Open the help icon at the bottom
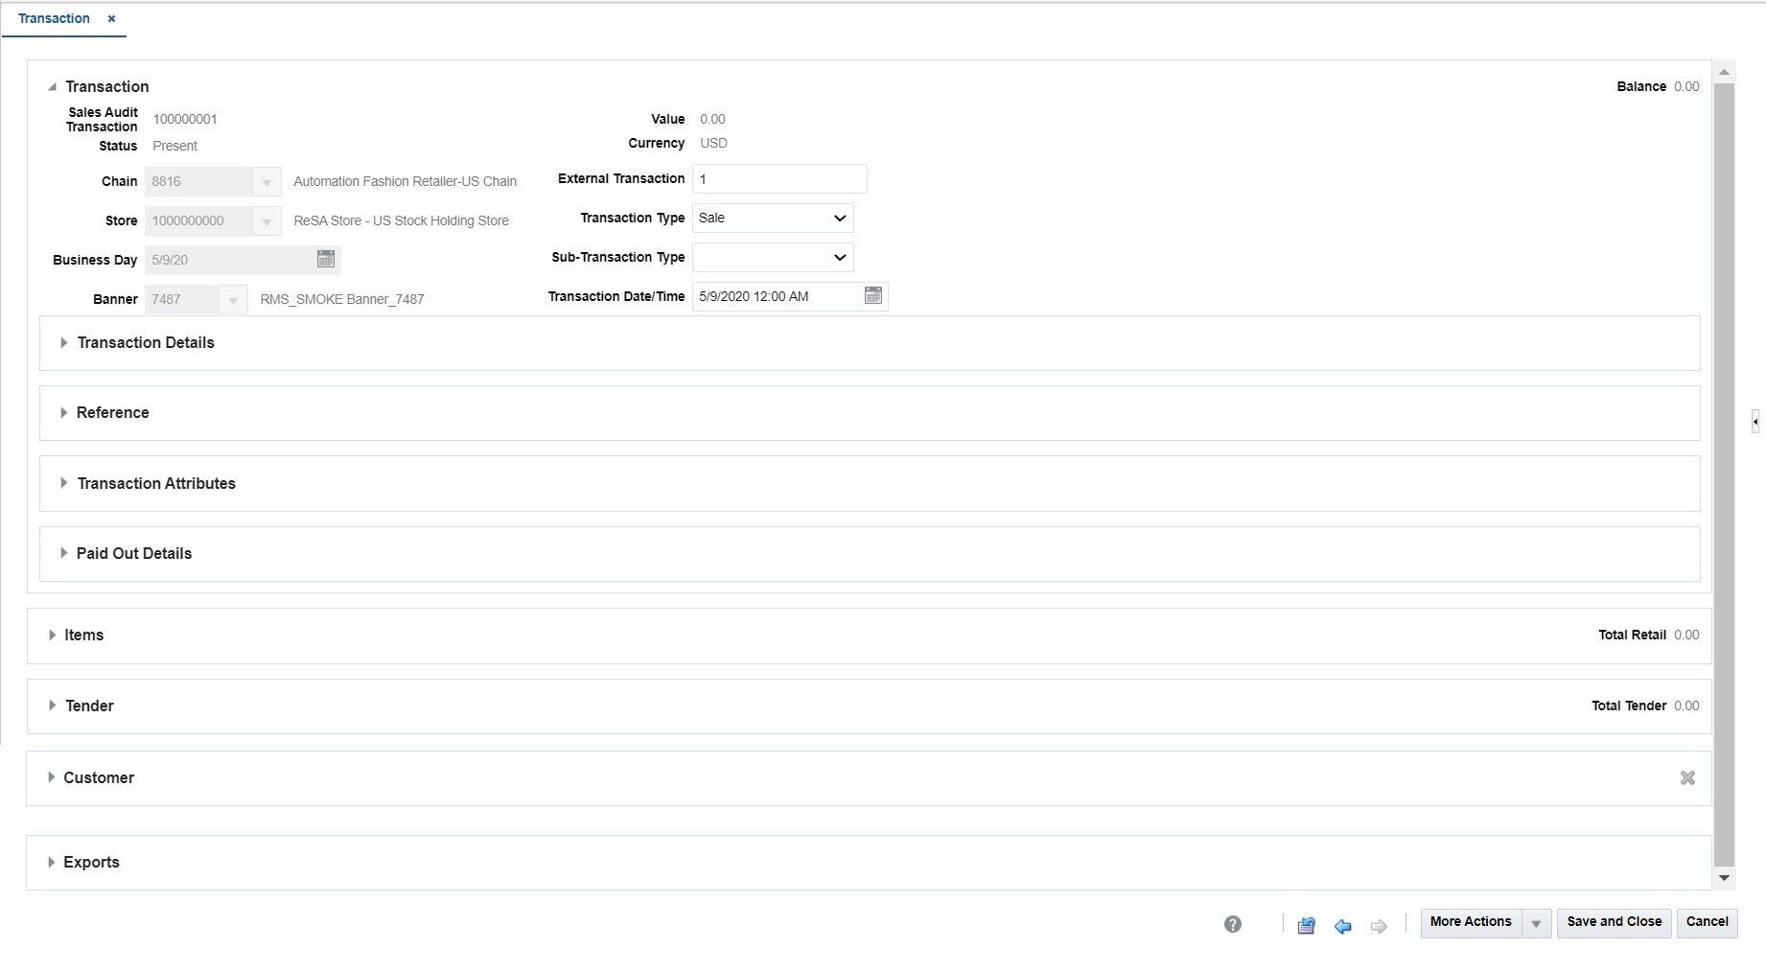Image resolution: width=1766 pixels, height=972 pixels. (x=1232, y=923)
